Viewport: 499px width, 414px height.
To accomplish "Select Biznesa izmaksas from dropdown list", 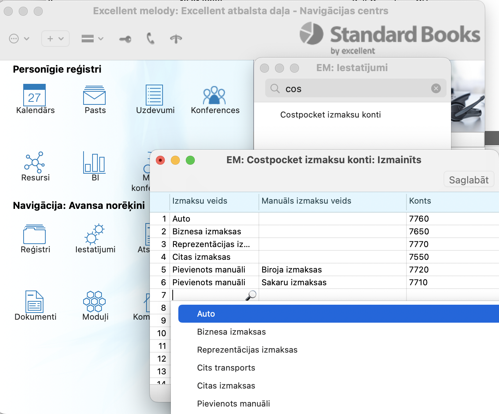I will tap(231, 332).
